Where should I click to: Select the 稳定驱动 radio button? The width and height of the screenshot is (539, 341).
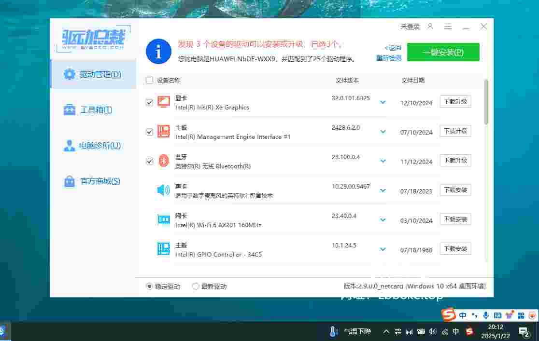(x=149, y=286)
